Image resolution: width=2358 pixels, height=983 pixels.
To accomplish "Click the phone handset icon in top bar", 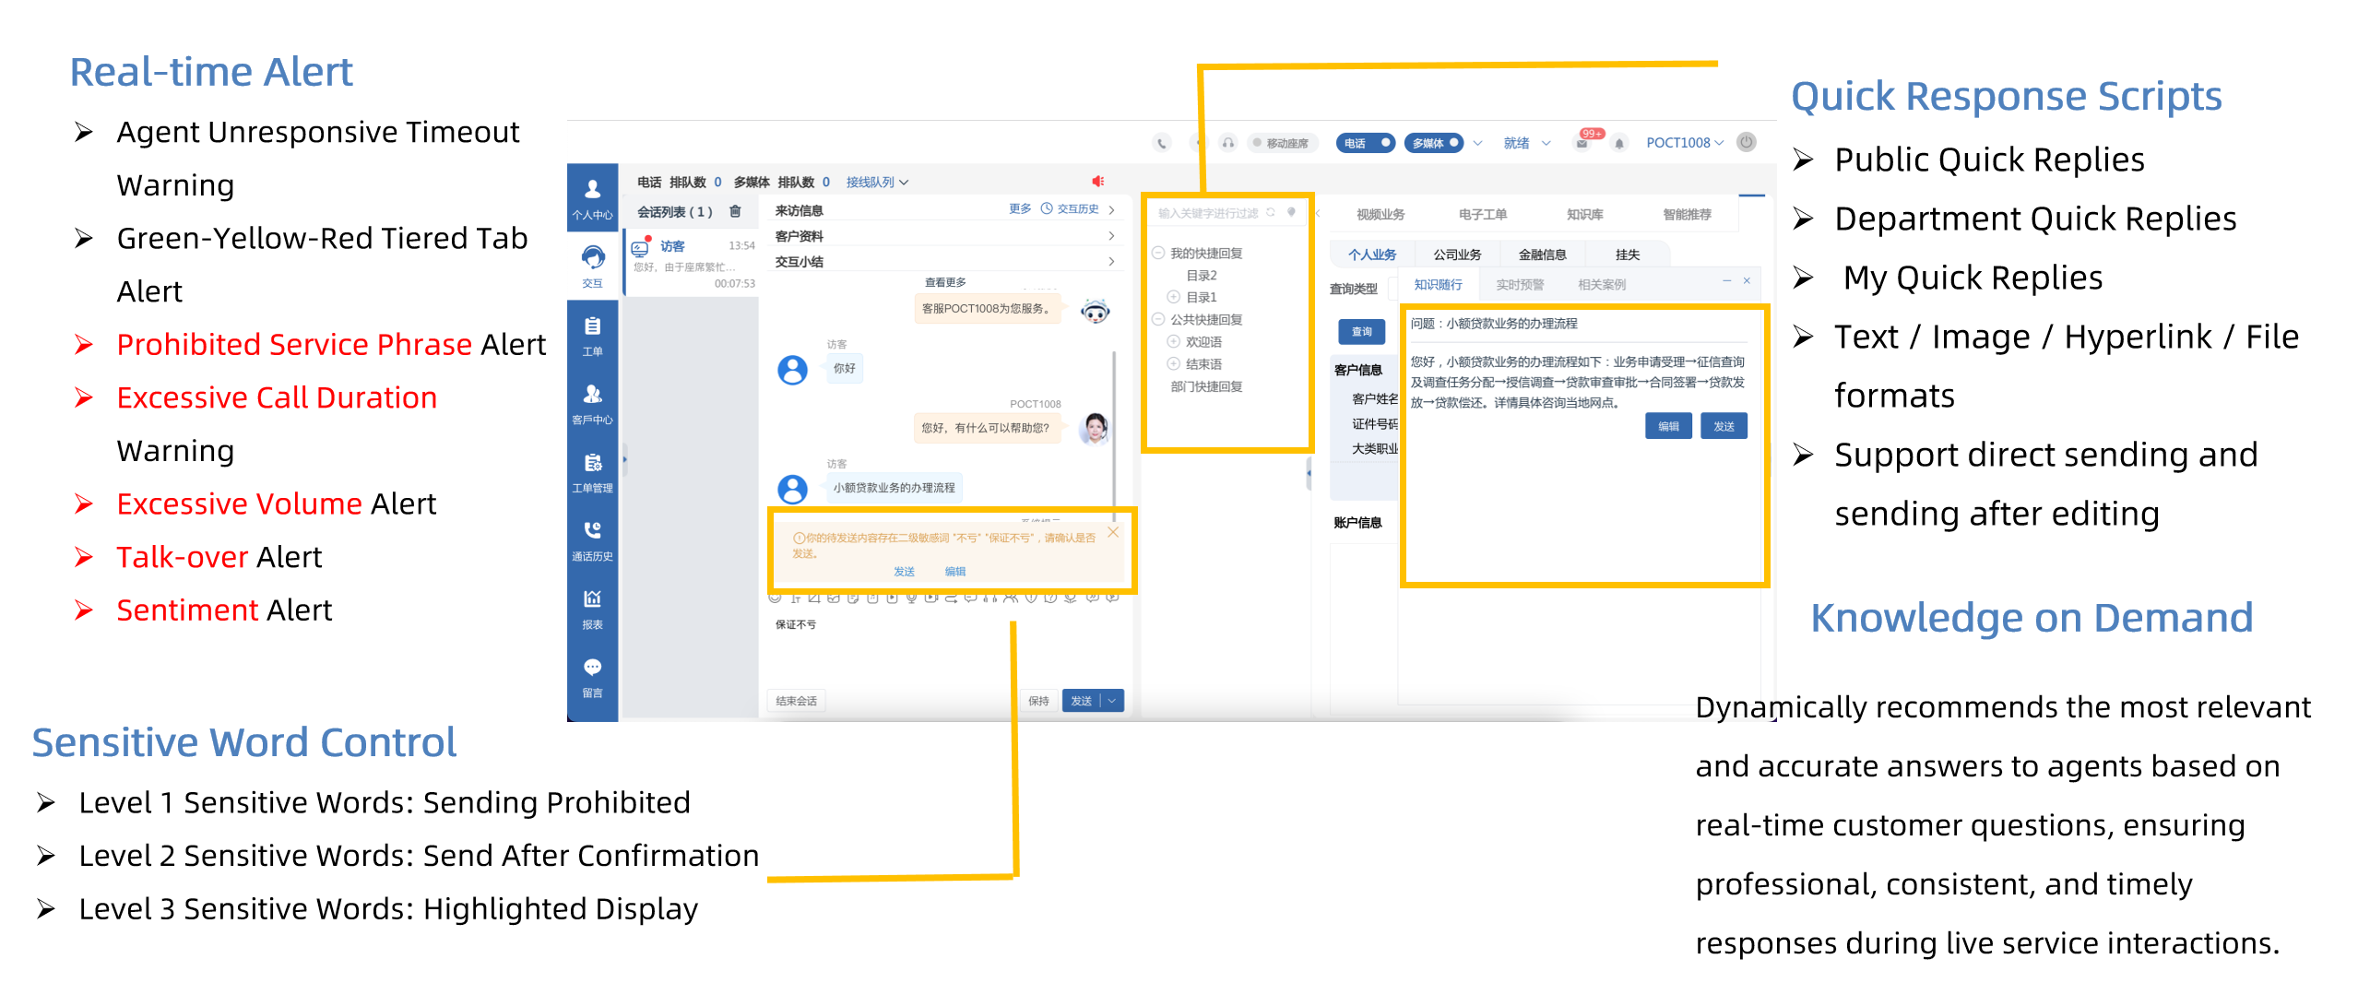I will coord(1162,142).
